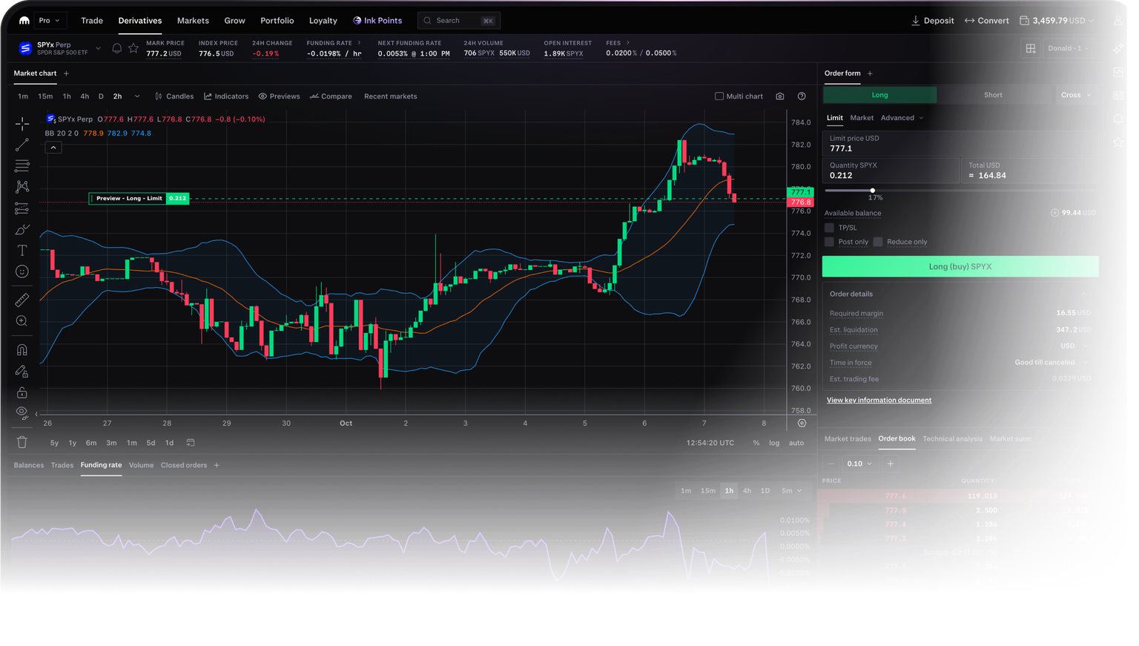The height and width of the screenshot is (646, 1139).
Task: Enable the Multi chart checkbox
Action: (x=719, y=96)
